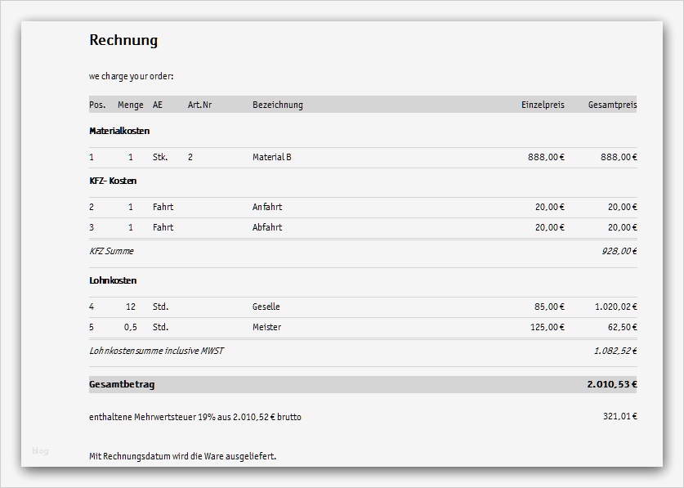
Task: Click the KFZ Summe subtotal label
Action: pos(111,251)
